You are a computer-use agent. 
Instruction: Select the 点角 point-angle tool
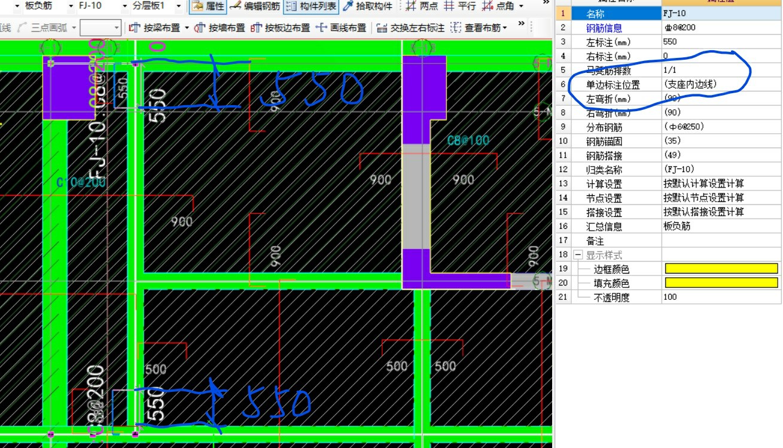(498, 6)
